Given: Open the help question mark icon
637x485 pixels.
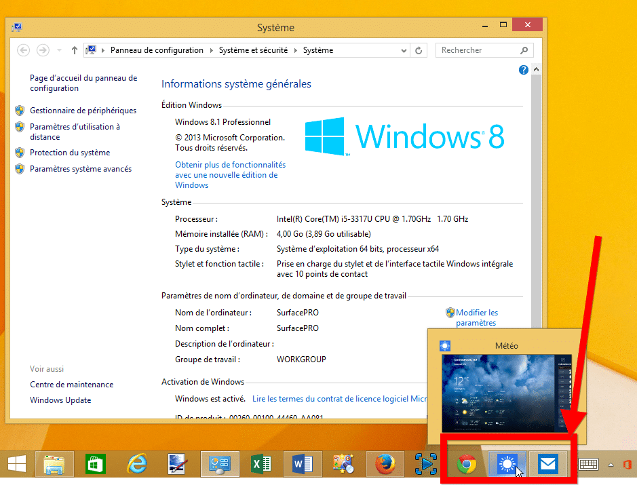Looking at the screenshot, I should click(x=523, y=70).
